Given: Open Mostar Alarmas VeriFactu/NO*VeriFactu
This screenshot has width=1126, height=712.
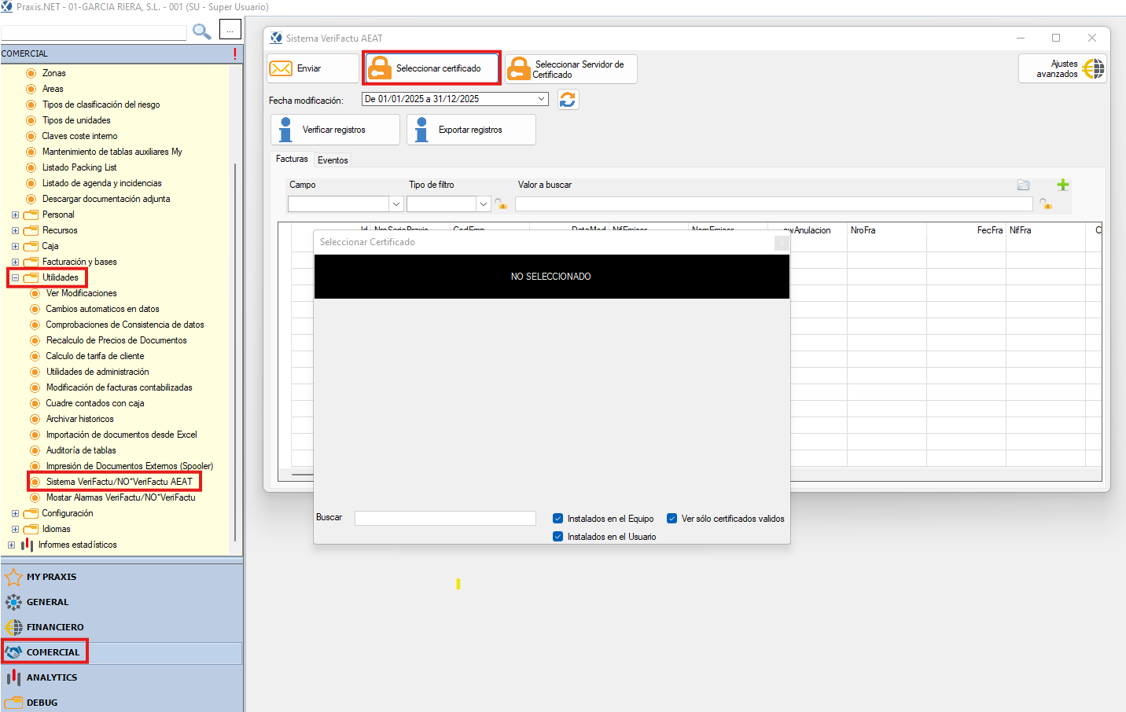Looking at the screenshot, I should tap(120, 497).
